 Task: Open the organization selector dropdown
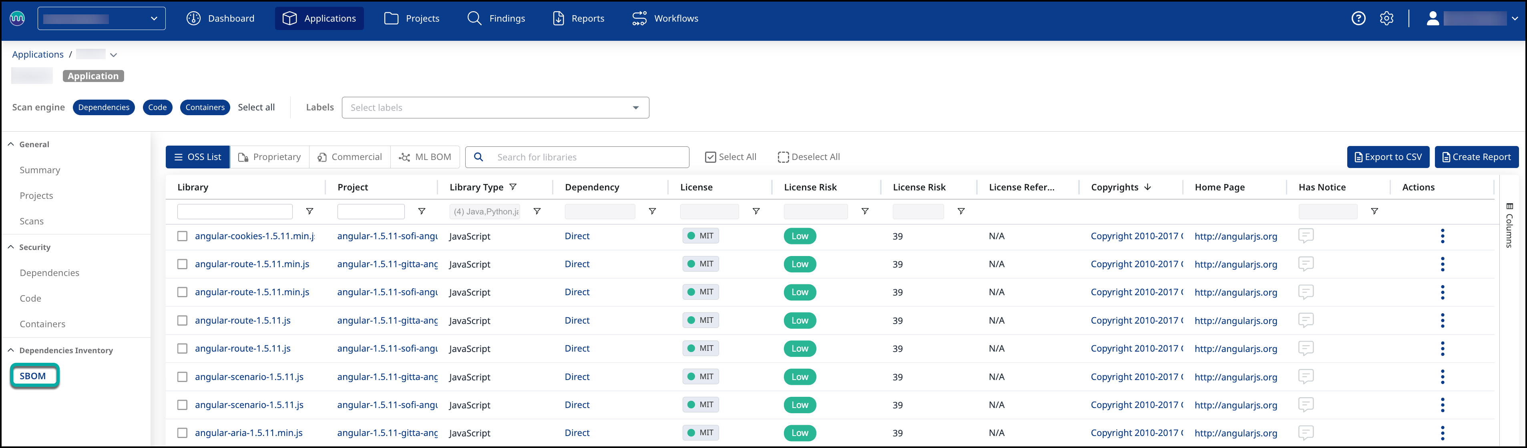click(x=101, y=18)
